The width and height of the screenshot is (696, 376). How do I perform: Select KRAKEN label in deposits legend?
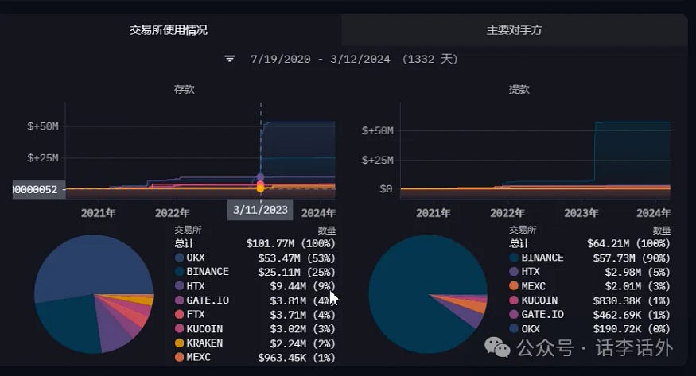(204, 343)
